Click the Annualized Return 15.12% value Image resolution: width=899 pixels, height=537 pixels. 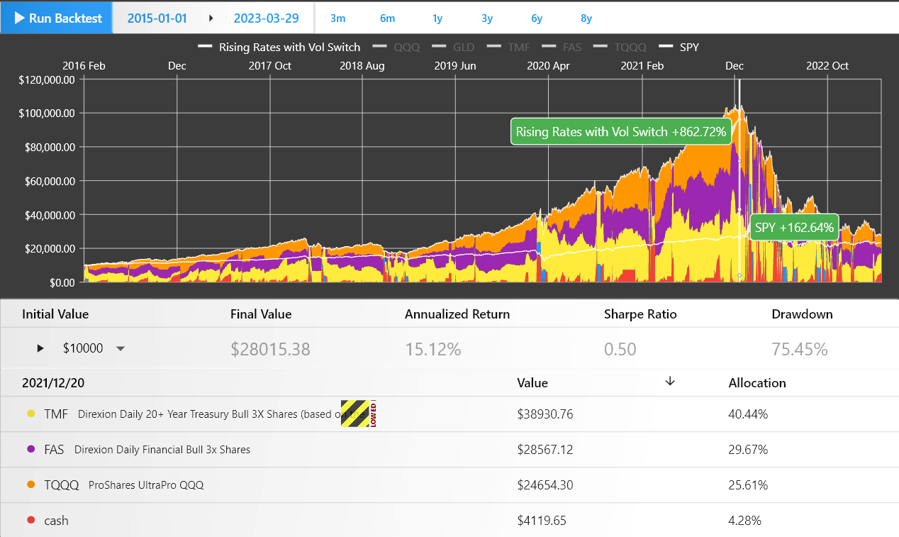click(x=433, y=349)
